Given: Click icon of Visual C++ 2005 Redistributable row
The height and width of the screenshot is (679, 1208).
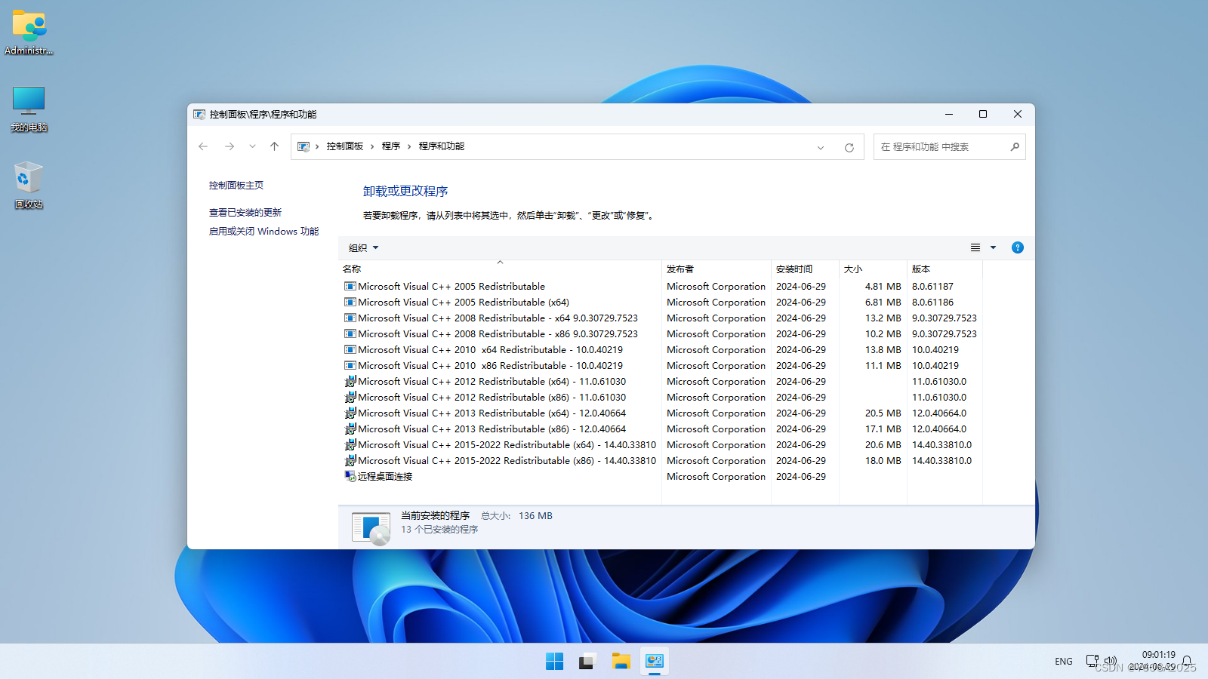Looking at the screenshot, I should (x=350, y=287).
